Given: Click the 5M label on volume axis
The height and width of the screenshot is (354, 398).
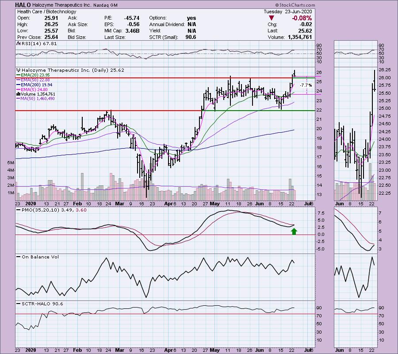Looking at the screenshot, I should coord(11,162).
